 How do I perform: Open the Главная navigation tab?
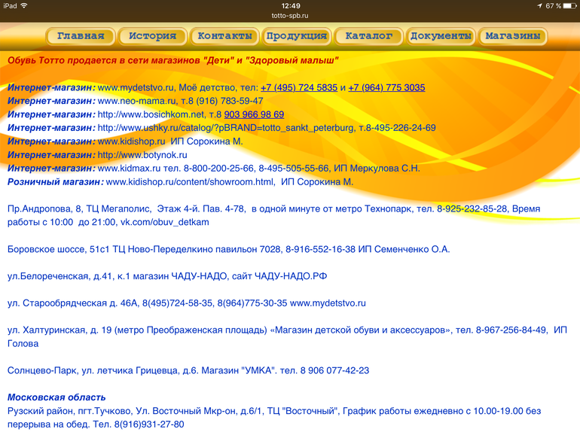point(81,36)
